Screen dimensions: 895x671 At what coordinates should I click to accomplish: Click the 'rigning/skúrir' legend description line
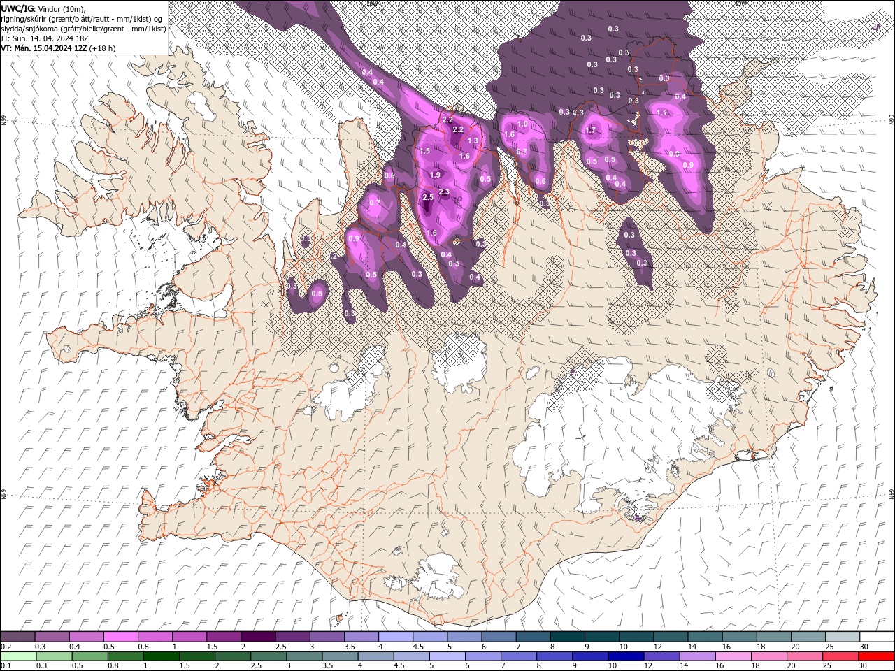tap(82, 18)
